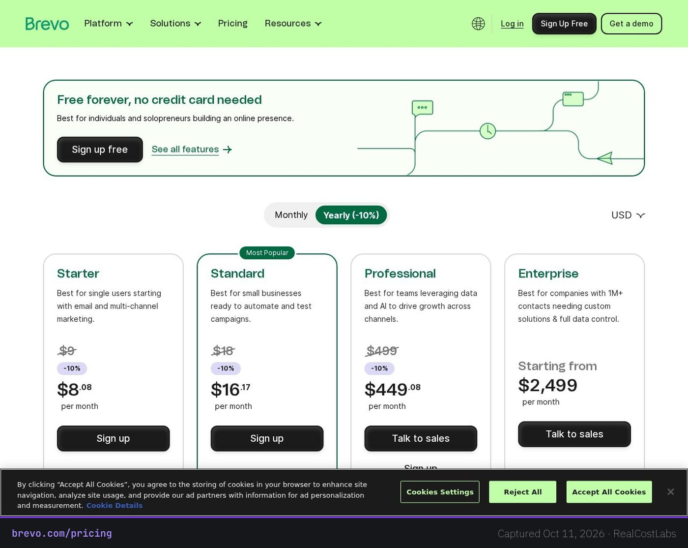
Task: Click Reject All cookies
Action: (x=522, y=492)
